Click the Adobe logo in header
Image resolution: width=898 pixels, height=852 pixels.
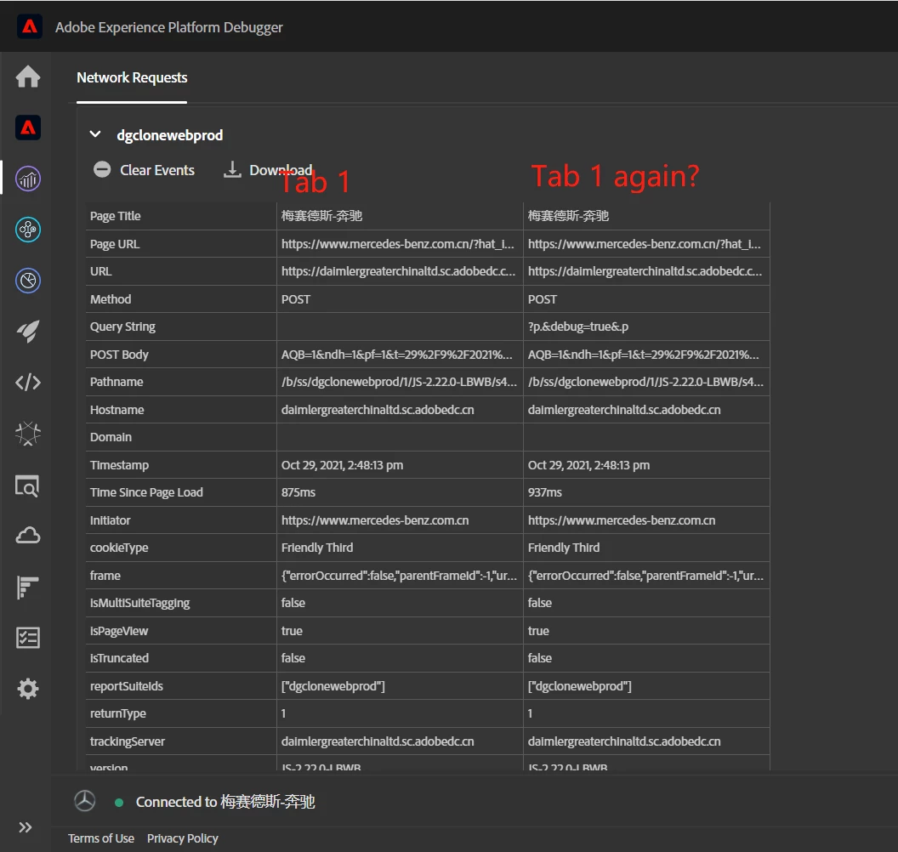30,26
